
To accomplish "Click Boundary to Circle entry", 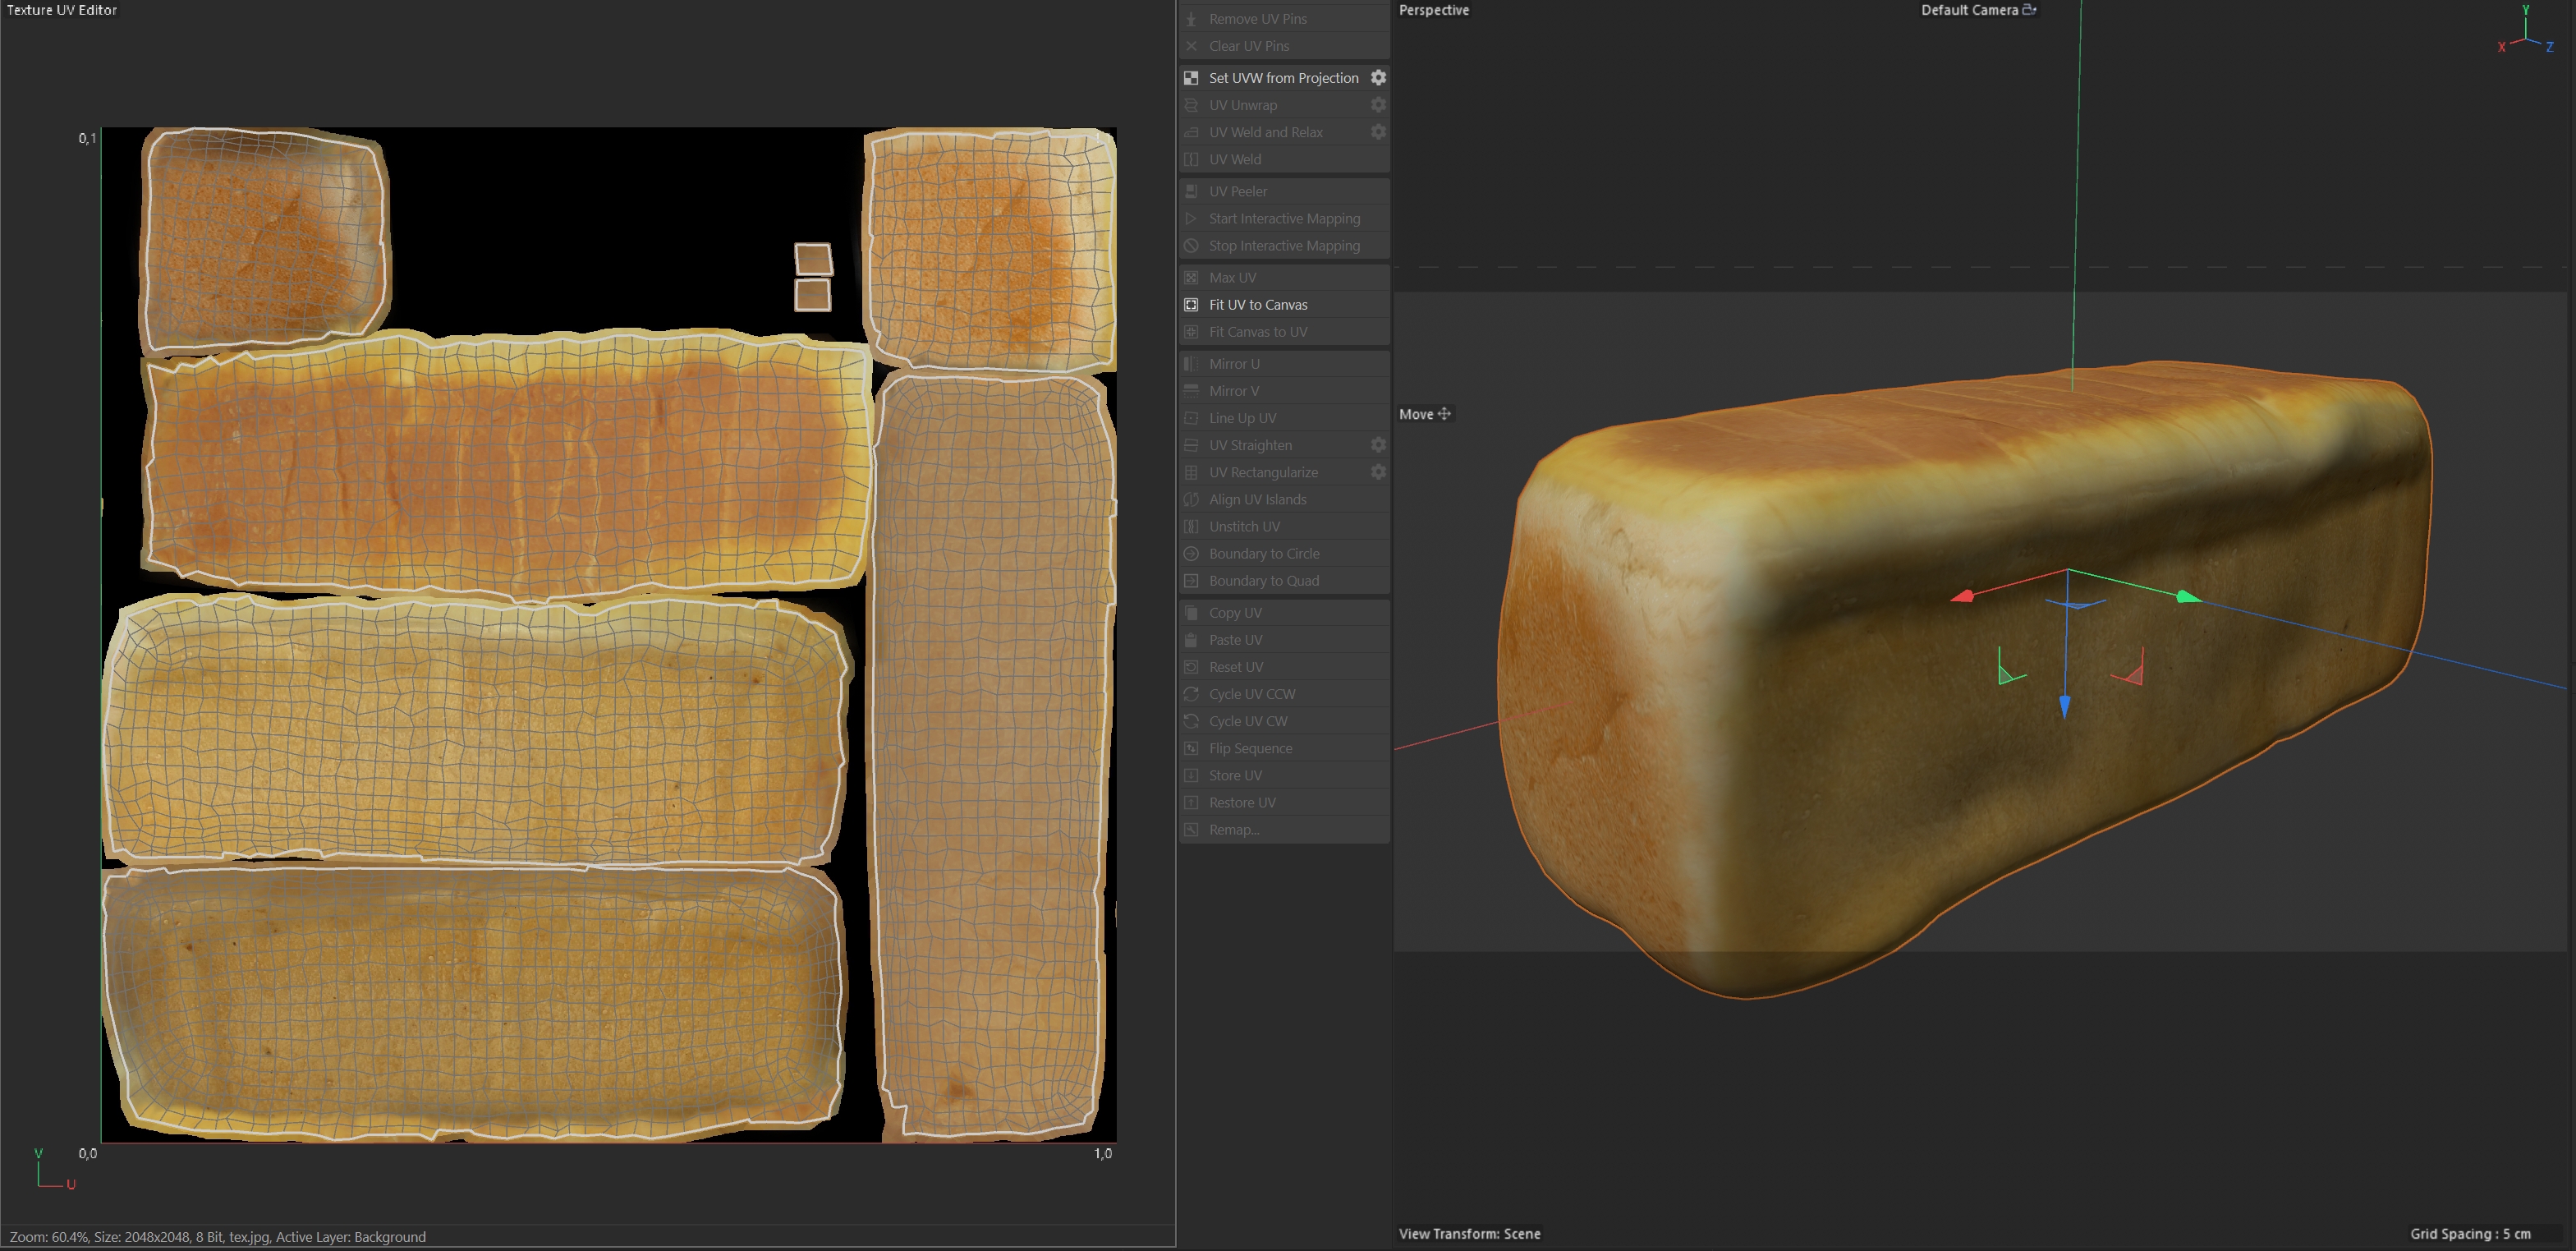I will coord(1263,553).
